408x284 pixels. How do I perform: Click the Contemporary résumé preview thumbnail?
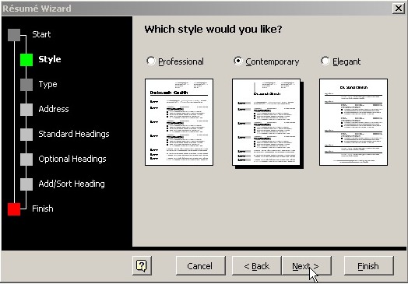(266, 122)
